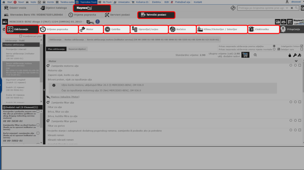Switch to the Getriba category

pyautogui.click(x=116, y=29)
